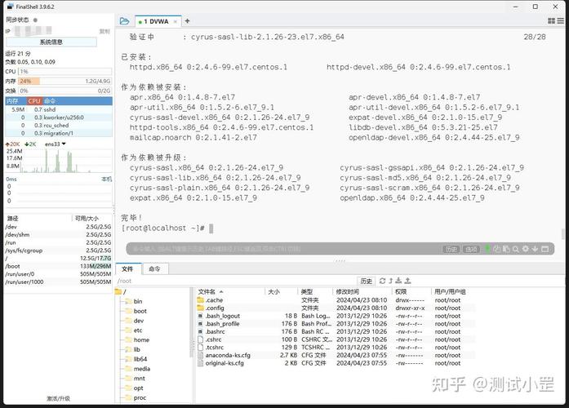569x408 pixels.
Task: Select the kworker/u256:0 process row
Action: coord(59,118)
